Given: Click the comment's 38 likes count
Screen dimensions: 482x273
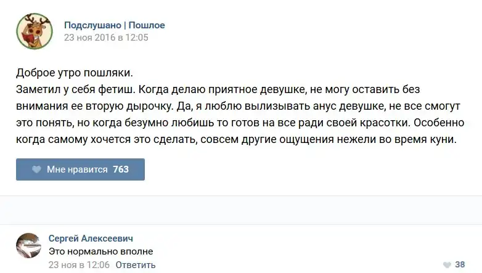Looking at the screenshot, I should 460,264.
